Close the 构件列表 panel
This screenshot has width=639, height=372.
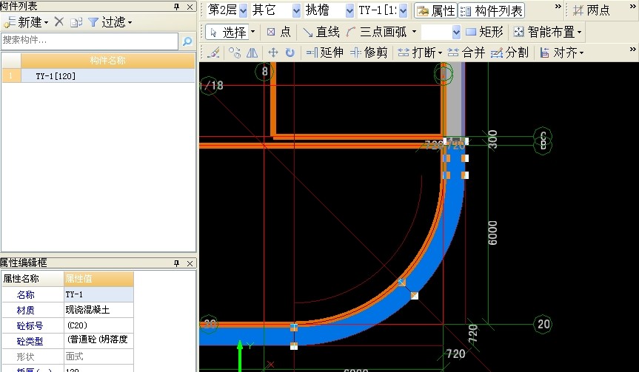(x=190, y=7)
